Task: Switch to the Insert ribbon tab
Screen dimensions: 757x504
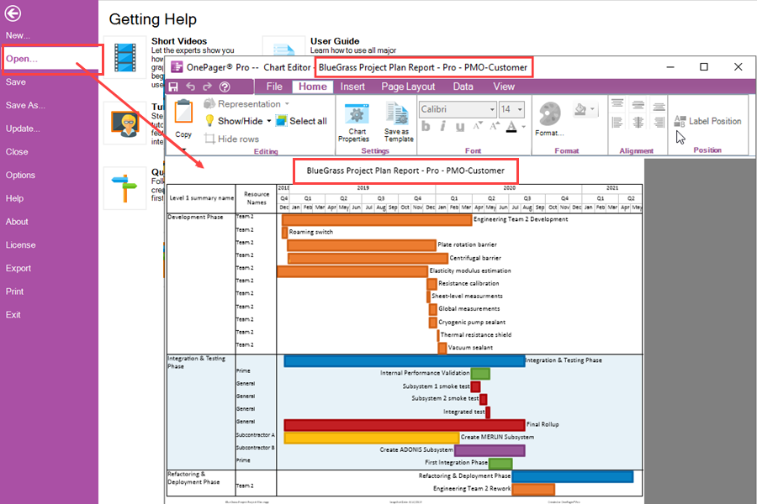Action: [352, 87]
